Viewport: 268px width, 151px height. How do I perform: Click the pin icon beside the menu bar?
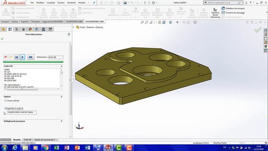tap(94, 3)
